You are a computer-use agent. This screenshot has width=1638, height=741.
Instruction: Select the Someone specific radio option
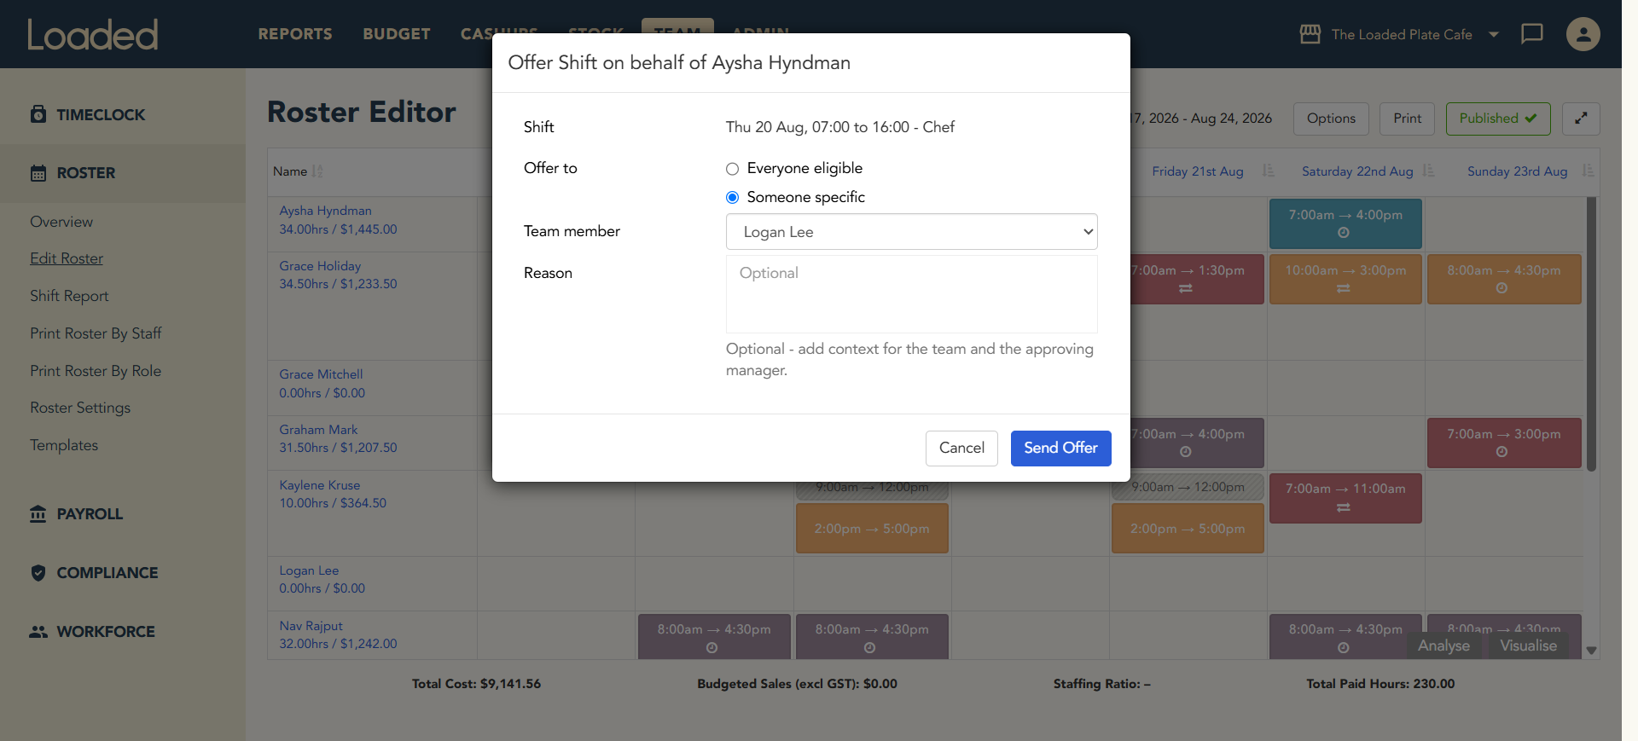732,198
